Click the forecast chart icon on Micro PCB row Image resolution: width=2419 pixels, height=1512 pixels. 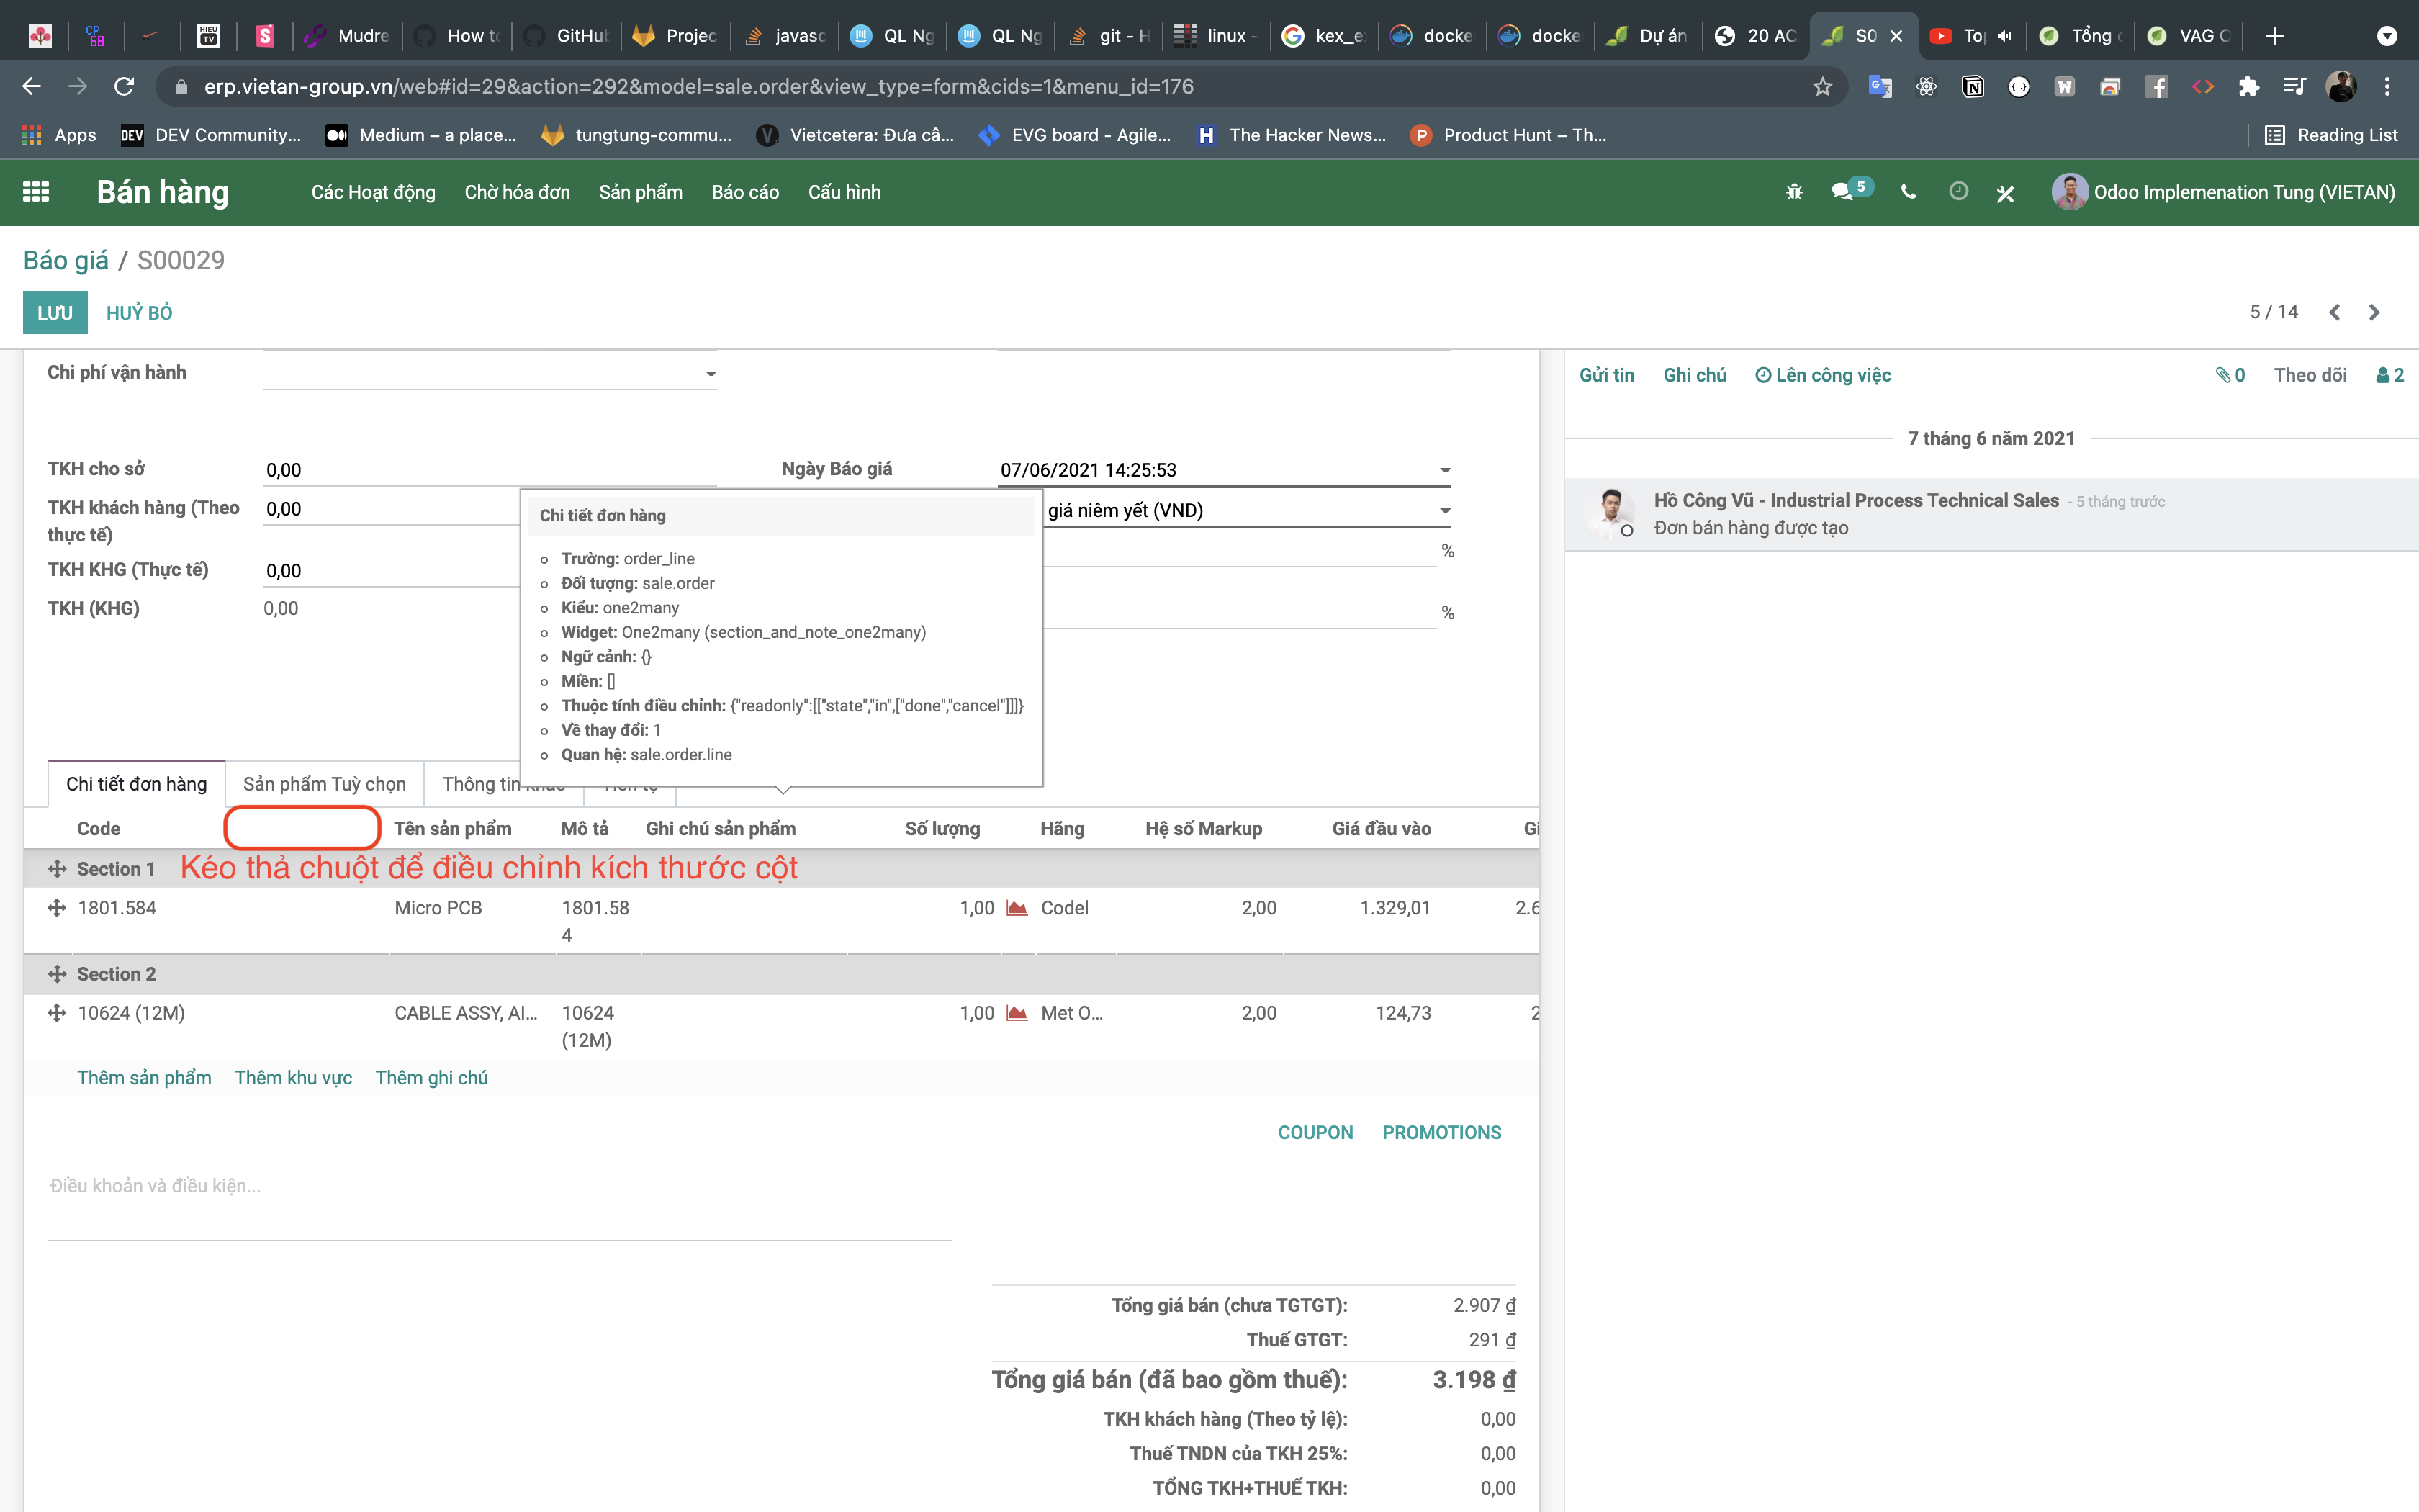1017,908
